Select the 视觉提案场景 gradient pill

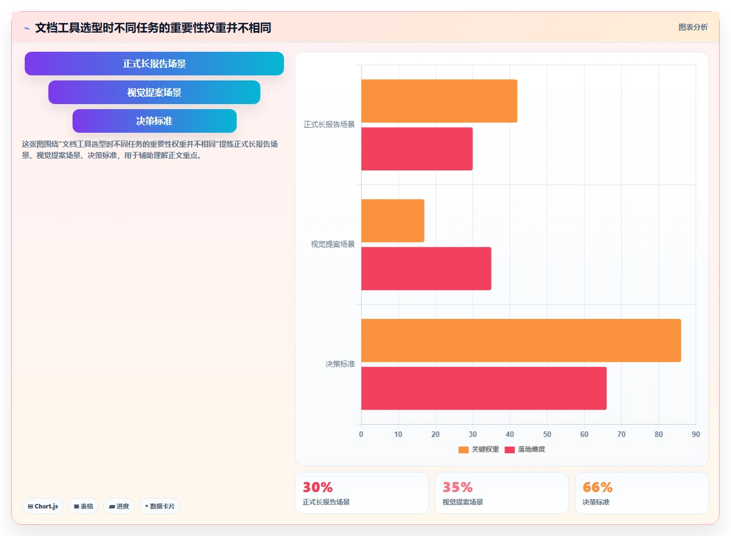click(x=154, y=92)
